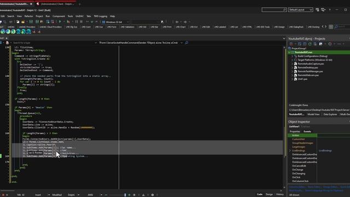Click the Open file folder toolbar icon
The width and height of the screenshot is (350, 197).
[23, 22]
